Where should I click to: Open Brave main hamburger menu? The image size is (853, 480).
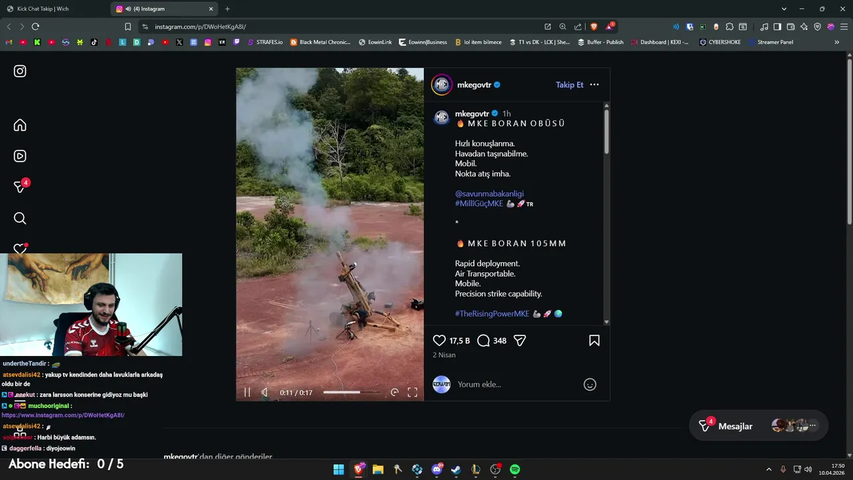[844, 27]
